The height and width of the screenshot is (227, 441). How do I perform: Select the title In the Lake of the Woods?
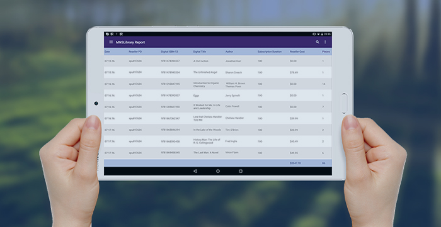click(207, 130)
